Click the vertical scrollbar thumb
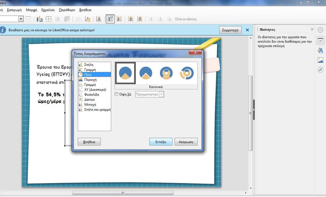Viewport: 326px width, 197px height. coord(251,113)
